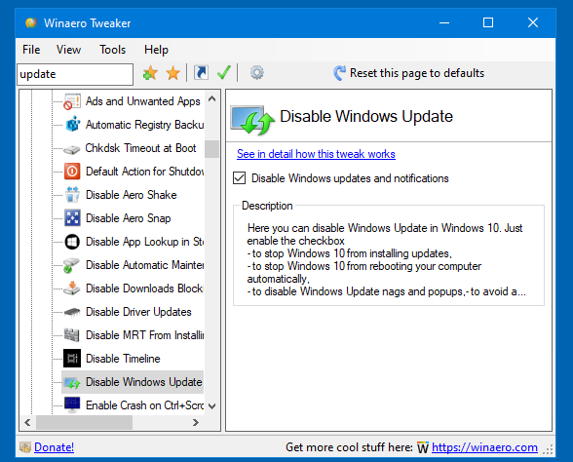Click the horizontal scroll right arrow

(196, 423)
